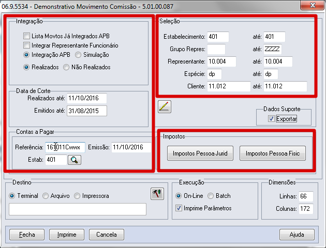Click the starting Representante field

[x=221, y=61]
